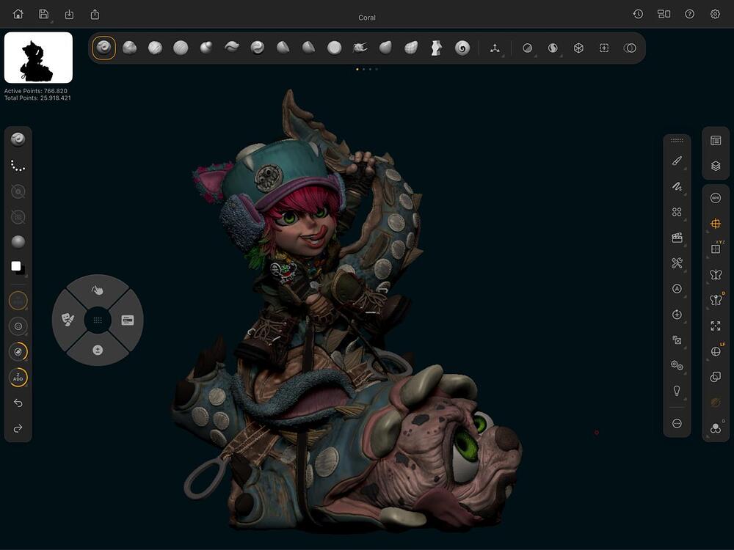The height and width of the screenshot is (550, 734).
Task: Select the first brush in the brush bar
Action: pos(104,48)
